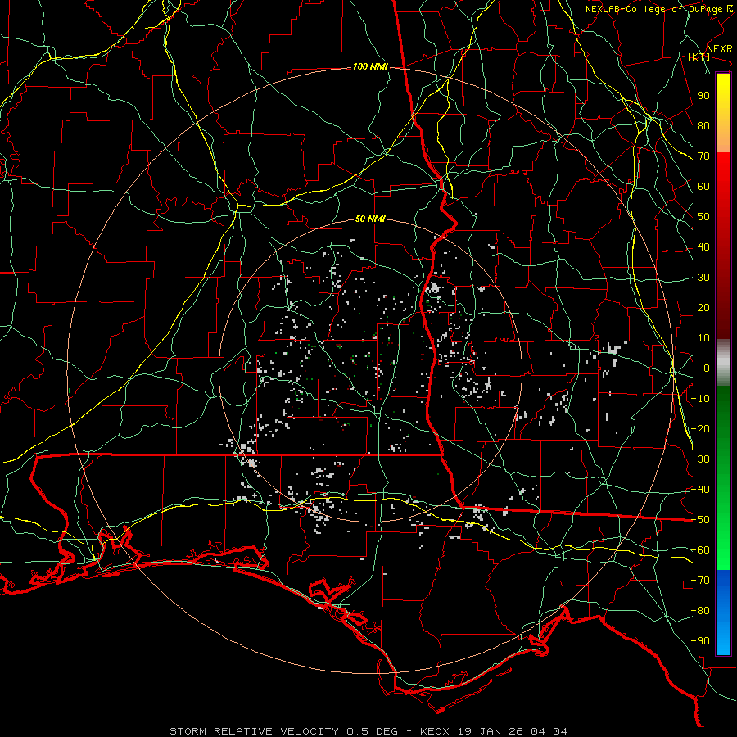Click the positive 50 value on the velocity scale

[x=703, y=217]
